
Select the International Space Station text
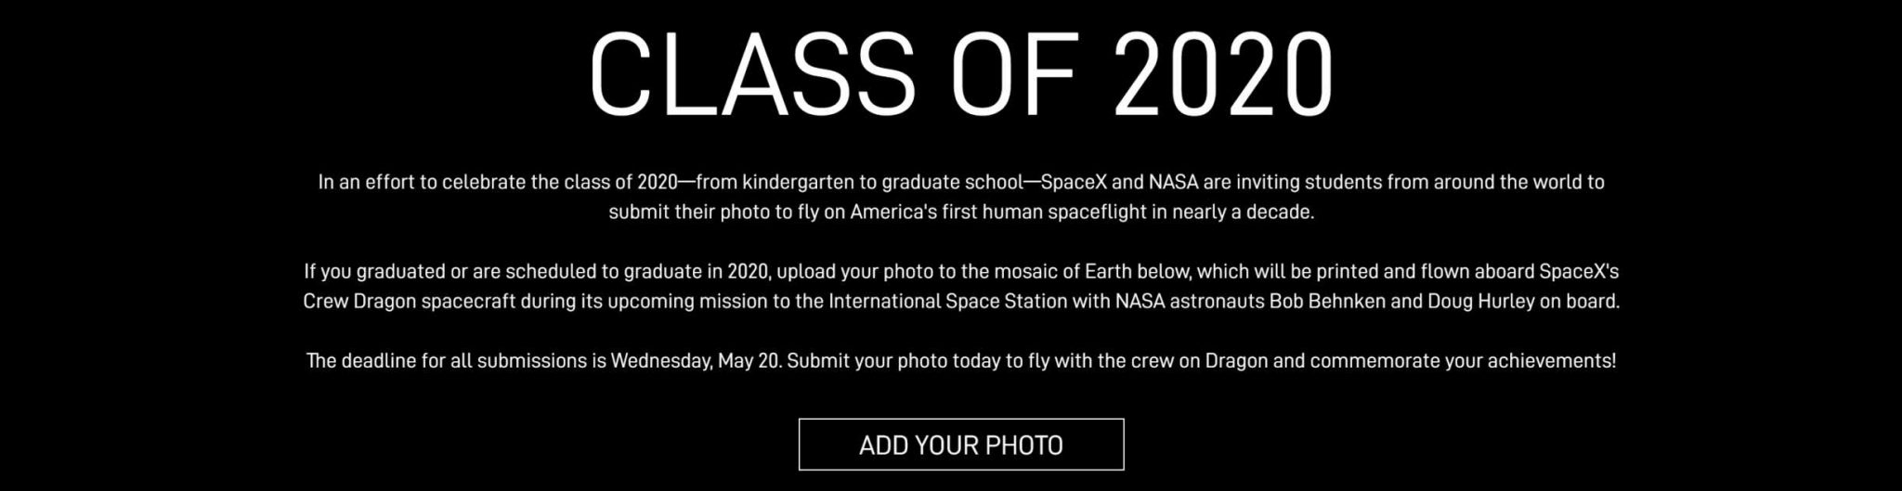[x=948, y=302]
